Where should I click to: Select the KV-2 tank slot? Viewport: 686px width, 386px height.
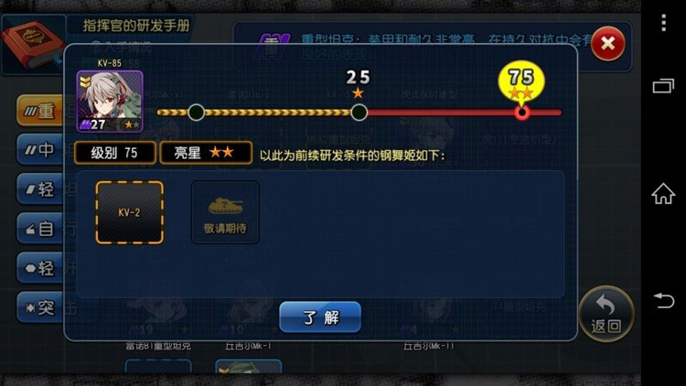[130, 213]
